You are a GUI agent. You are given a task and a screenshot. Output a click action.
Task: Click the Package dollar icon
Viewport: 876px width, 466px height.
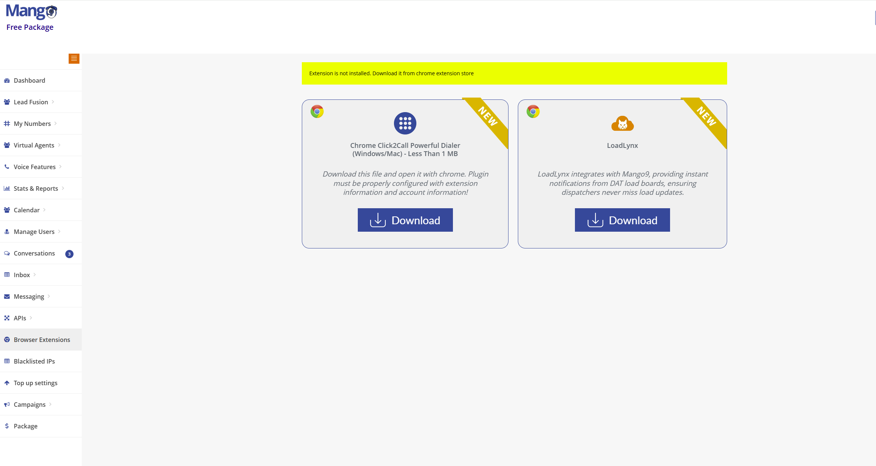tap(7, 426)
